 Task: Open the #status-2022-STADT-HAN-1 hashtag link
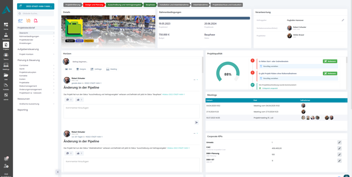[x=173, y=94]
